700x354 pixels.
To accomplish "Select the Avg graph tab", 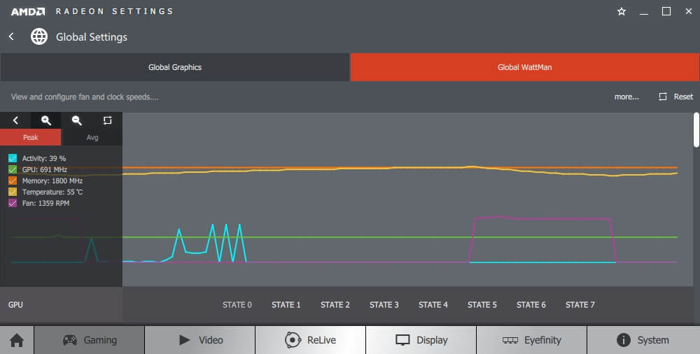I will (x=92, y=137).
